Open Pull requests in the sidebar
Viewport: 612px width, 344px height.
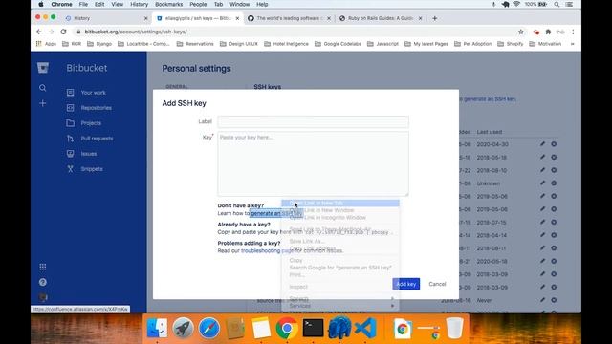click(x=97, y=139)
